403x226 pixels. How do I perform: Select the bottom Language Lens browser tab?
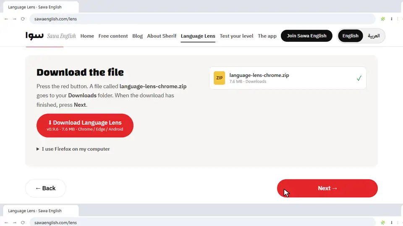click(41, 211)
